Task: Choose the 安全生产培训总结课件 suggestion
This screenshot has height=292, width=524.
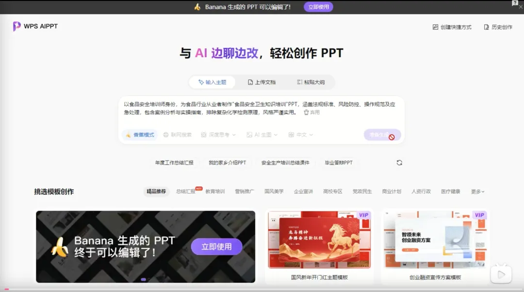Action: pos(285,162)
